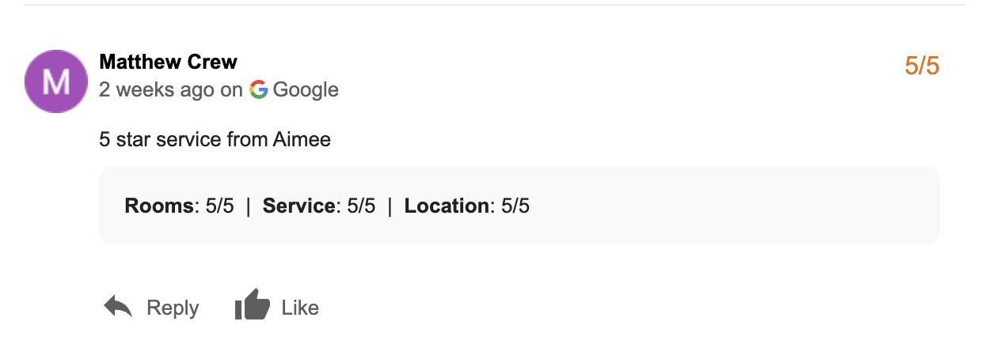Click the purple M avatar circle
985x359 pixels.
(56, 81)
